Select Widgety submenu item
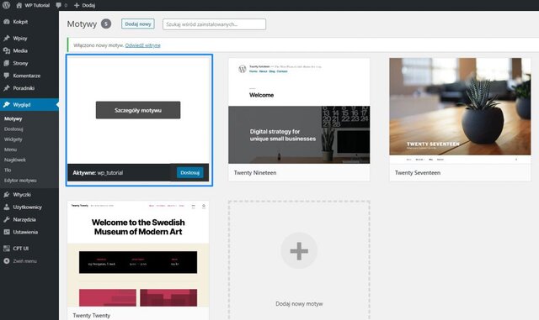The image size is (539, 320). click(x=13, y=139)
